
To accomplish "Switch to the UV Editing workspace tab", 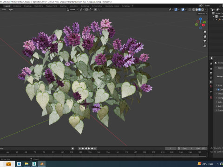I will click(x=39, y=6).
